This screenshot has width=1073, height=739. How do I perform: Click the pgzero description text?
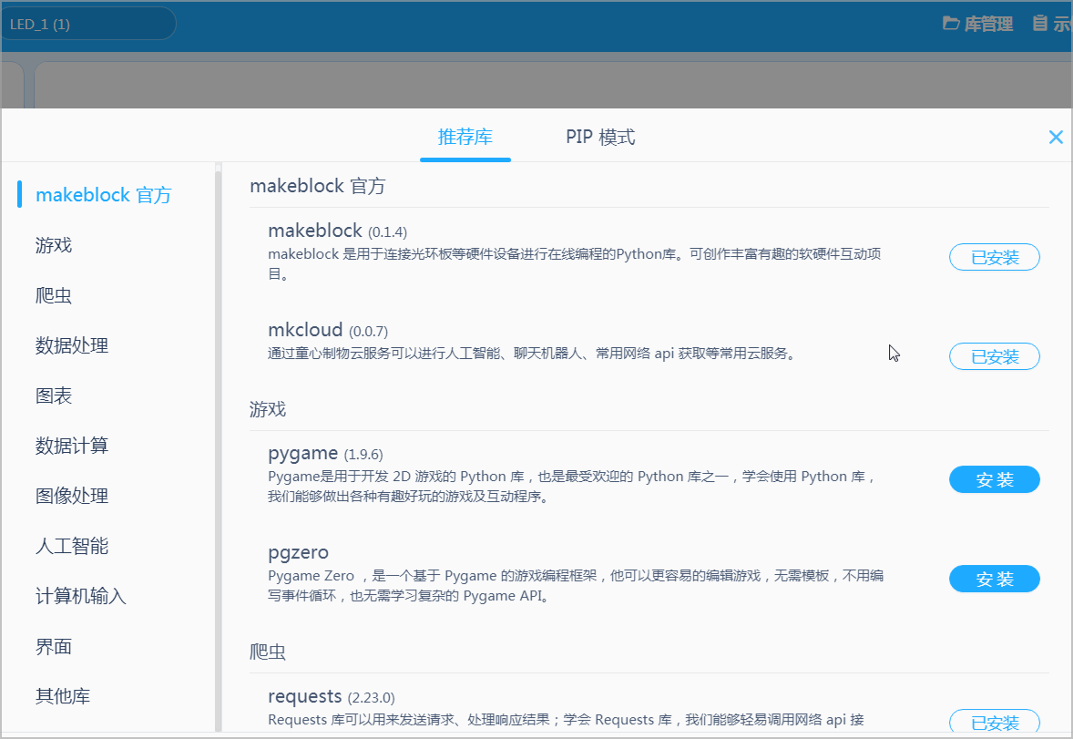point(576,586)
